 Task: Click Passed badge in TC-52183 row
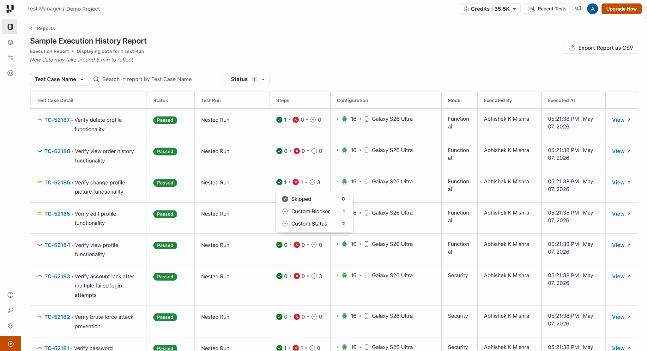(165, 276)
